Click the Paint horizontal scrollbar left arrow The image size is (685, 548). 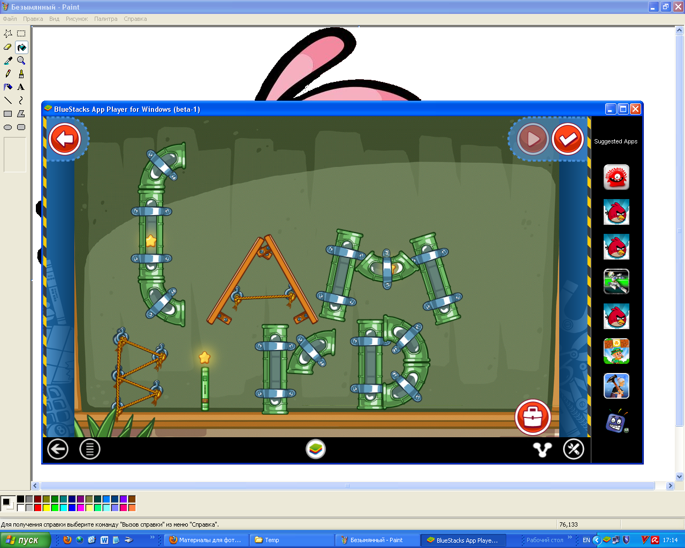(x=35, y=486)
